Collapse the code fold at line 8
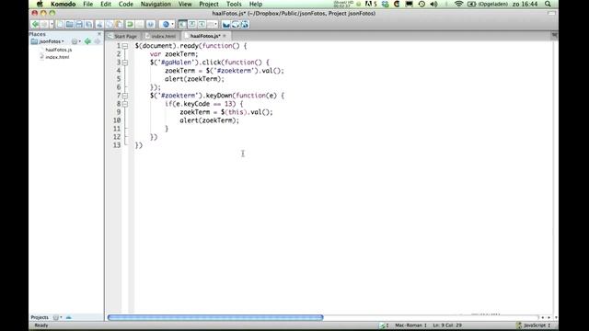This screenshot has height=331, width=589. (125, 104)
